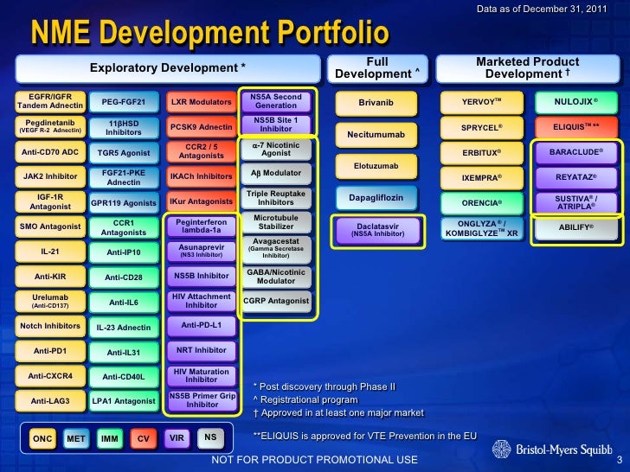Select the PCSK9 Adnectin box
The height and width of the screenshot is (472, 630).
(x=202, y=127)
